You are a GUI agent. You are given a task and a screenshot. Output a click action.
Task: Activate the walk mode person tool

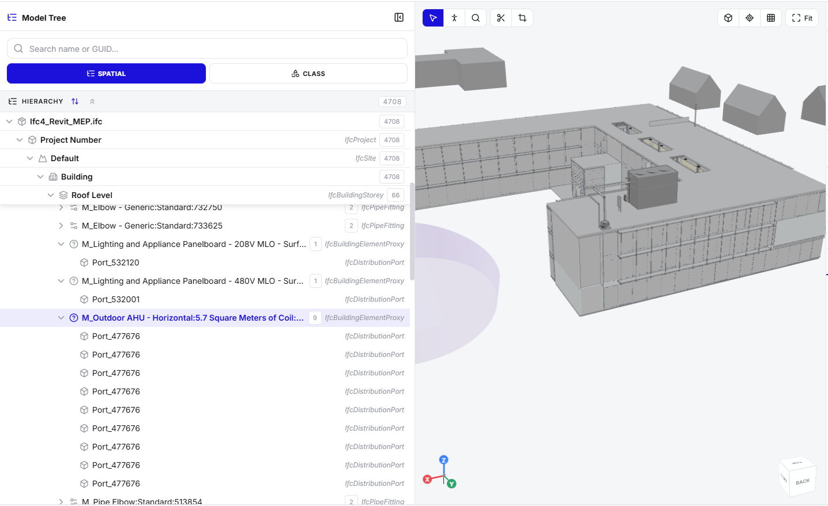[x=454, y=18]
